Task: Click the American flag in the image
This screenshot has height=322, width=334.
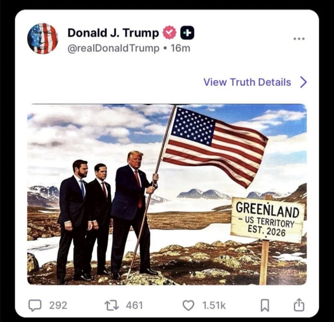Action: (215, 146)
